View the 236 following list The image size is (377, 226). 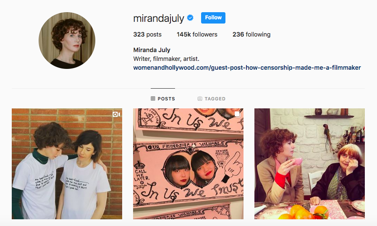pyautogui.click(x=251, y=34)
